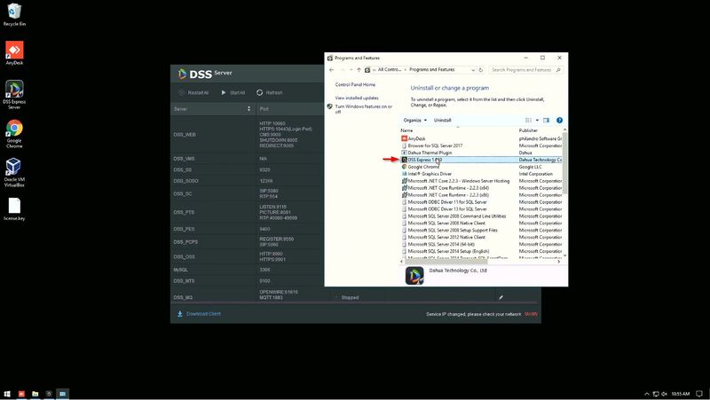Open the File Explorer taskbar icon
710x400 pixels.
tap(35, 394)
